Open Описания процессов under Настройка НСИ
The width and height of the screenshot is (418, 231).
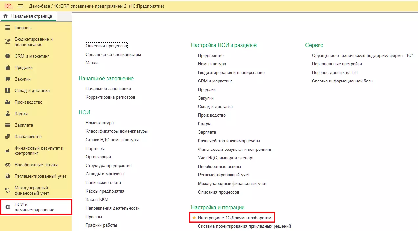(x=219, y=192)
